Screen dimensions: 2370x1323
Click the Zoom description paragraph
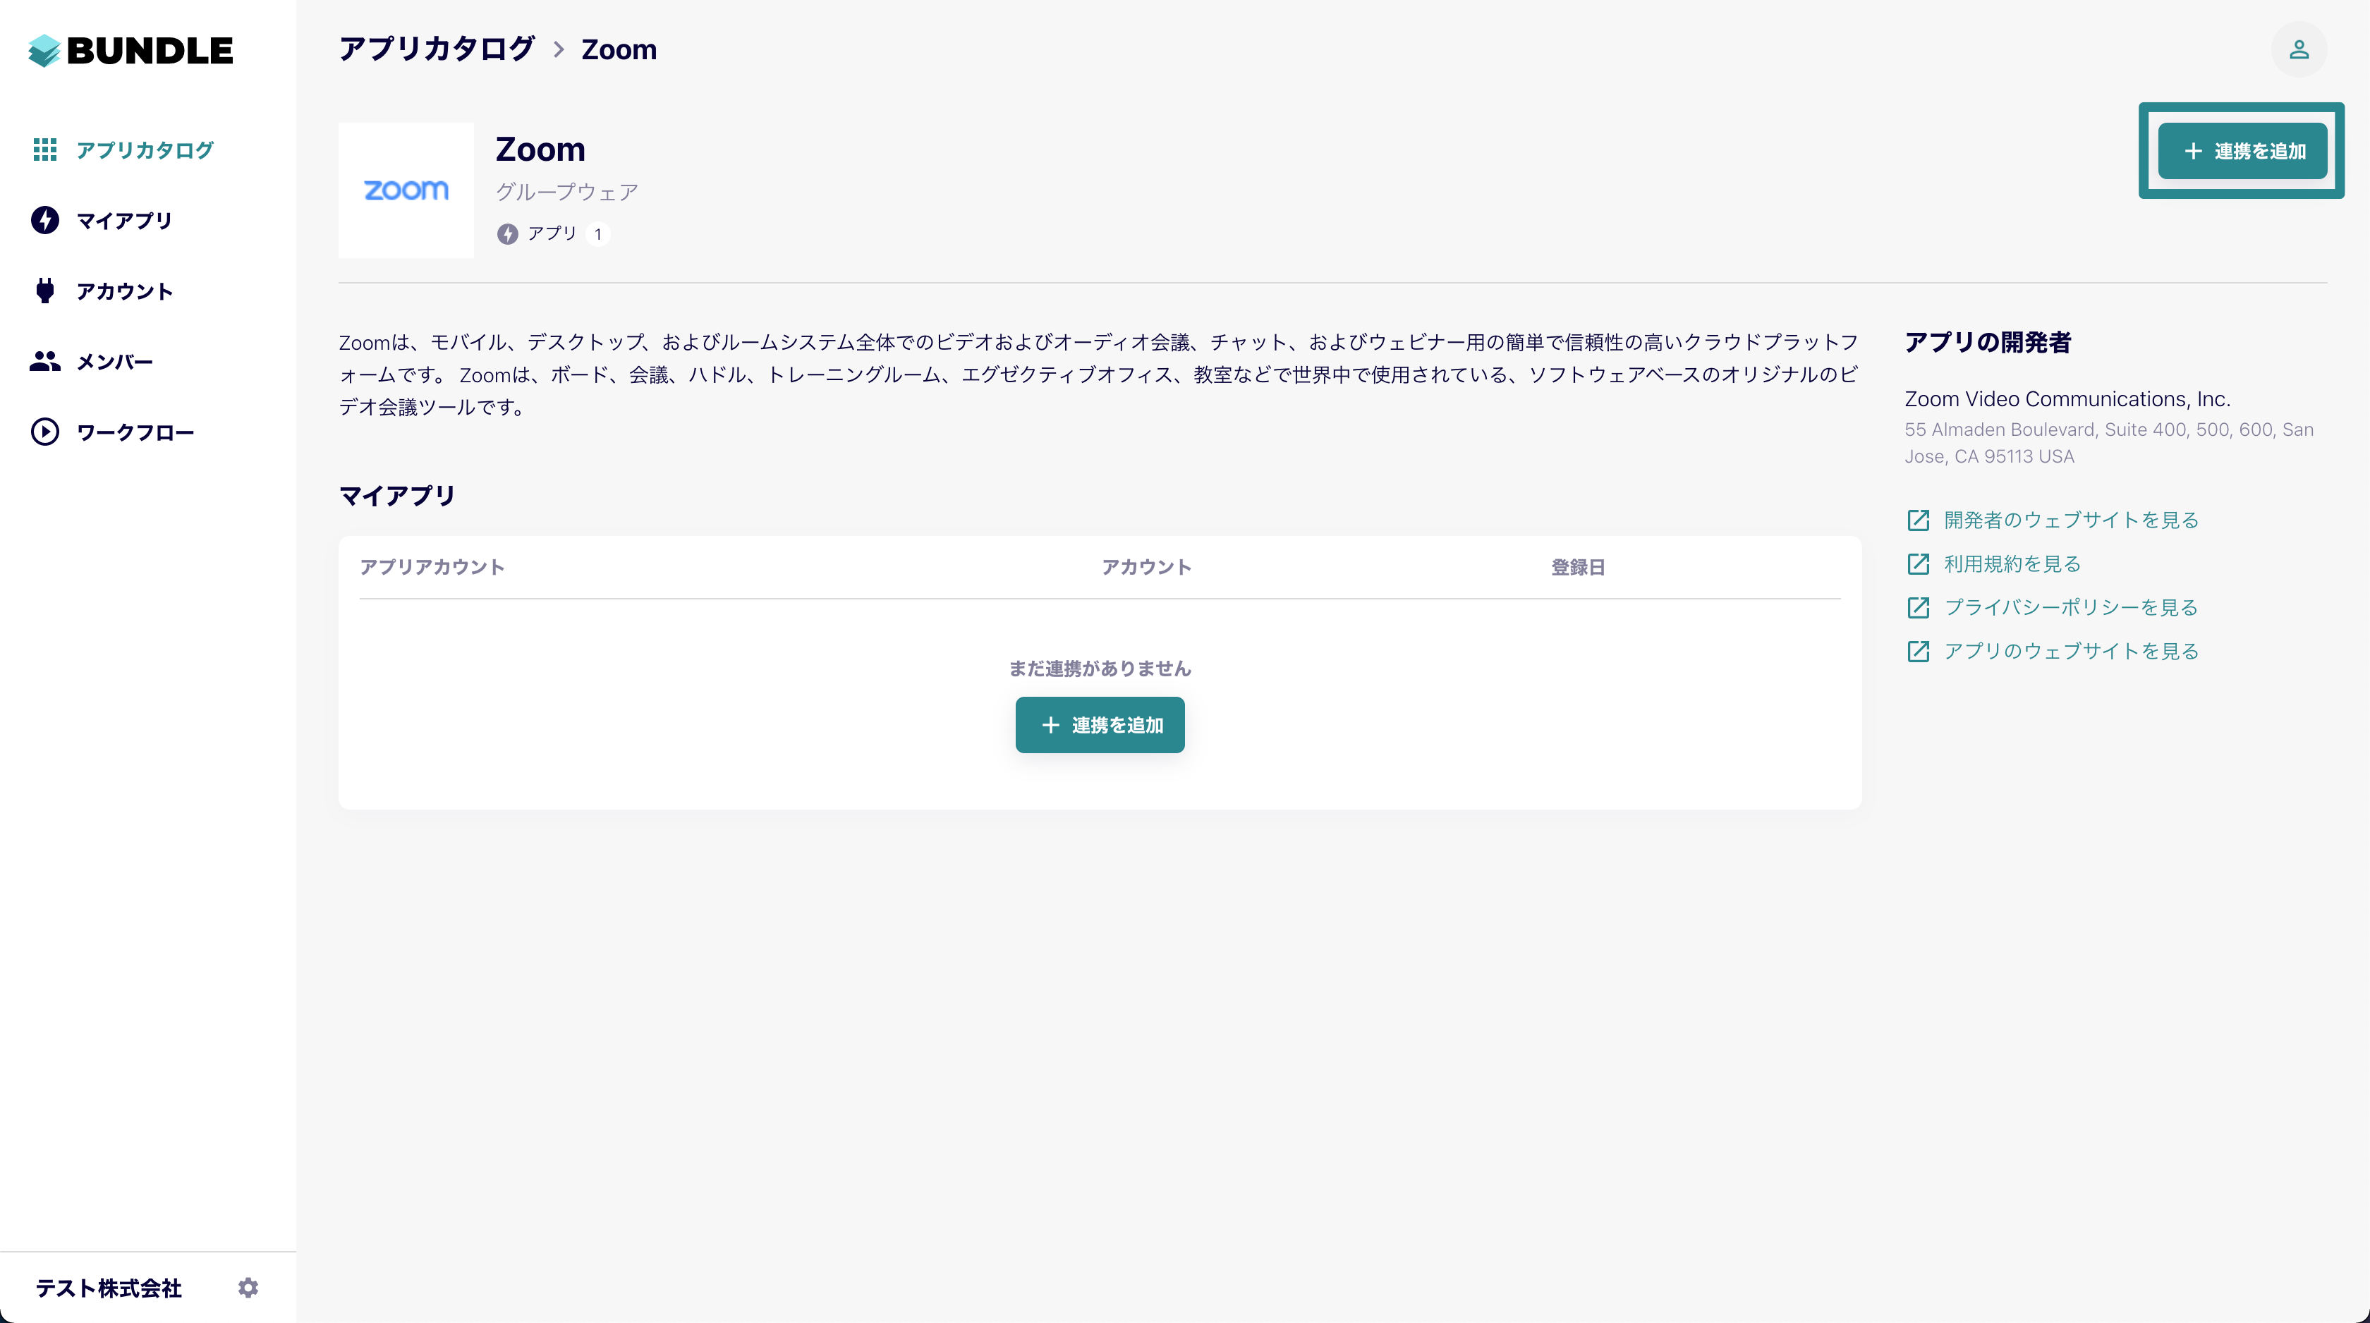tap(1100, 374)
